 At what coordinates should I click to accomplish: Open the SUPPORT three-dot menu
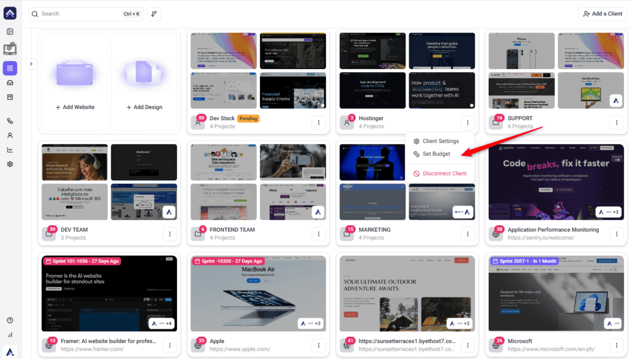pyautogui.click(x=617, y=123)
